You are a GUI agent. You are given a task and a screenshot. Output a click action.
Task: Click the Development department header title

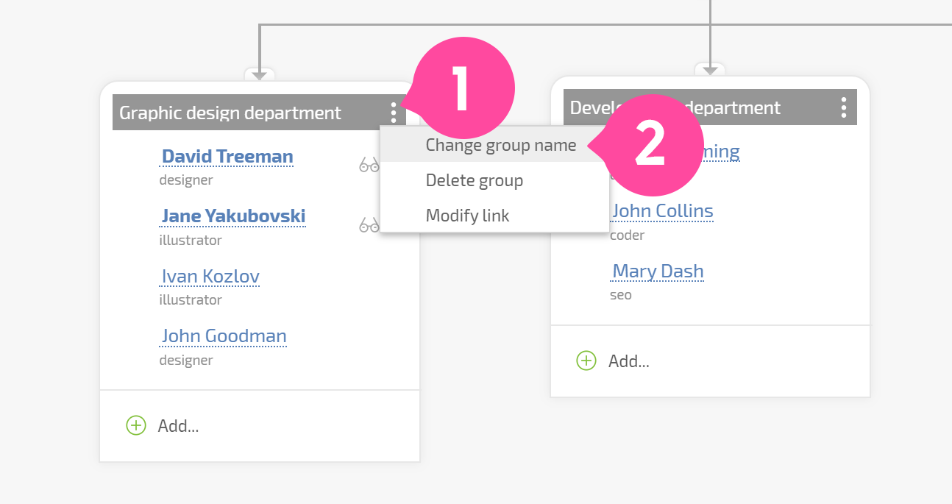pyautogui.click(x=675, y=108)
